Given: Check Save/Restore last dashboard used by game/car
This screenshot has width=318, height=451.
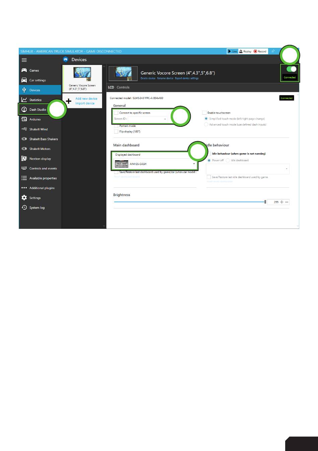Looking at the screenshot, I should [x=116, y=172].
